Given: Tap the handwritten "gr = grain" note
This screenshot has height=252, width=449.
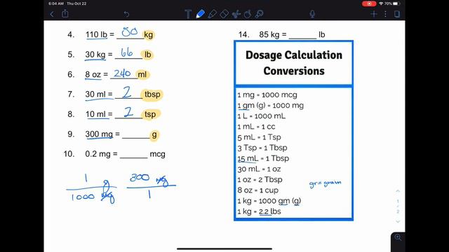Looking at the screenshot, I should pos(326,183).
